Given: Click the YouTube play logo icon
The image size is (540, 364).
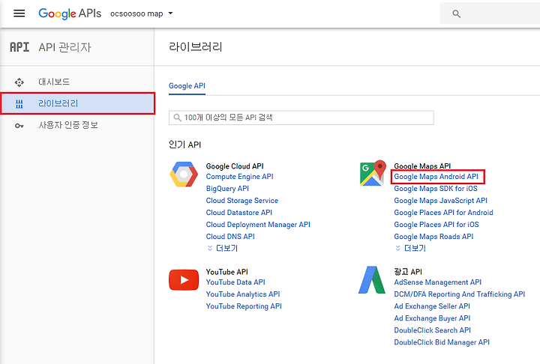Looking at the screenshot, I should click(x=184, y=279).
